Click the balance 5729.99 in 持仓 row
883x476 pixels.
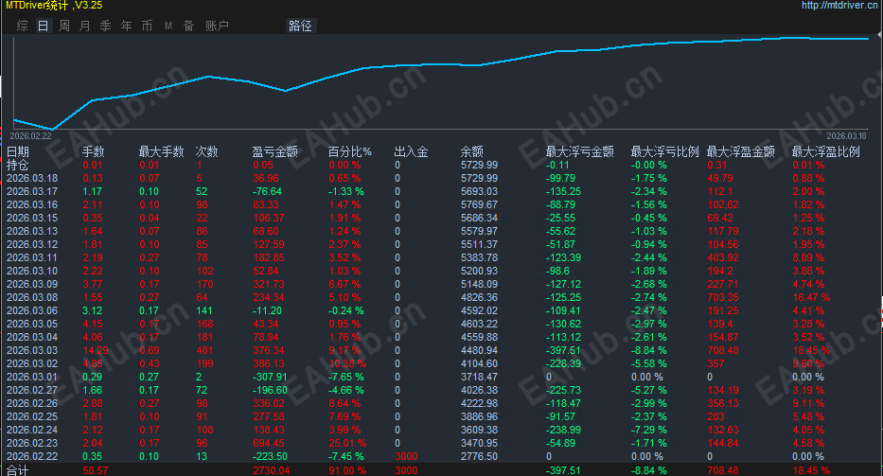tap(479, 165)
